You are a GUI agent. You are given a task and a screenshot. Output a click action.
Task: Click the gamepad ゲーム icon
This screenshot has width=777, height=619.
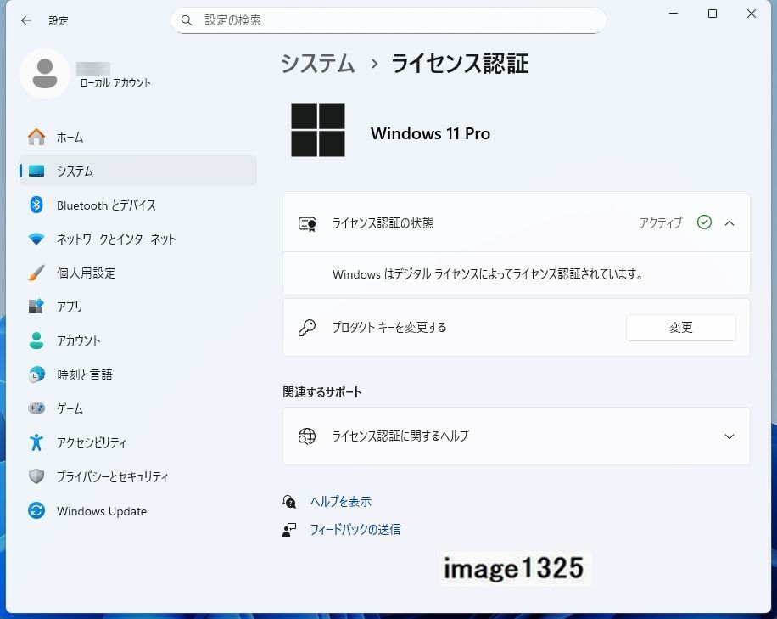(36, 408)
